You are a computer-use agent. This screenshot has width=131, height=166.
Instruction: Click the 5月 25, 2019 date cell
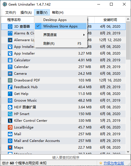coord(110,121)
